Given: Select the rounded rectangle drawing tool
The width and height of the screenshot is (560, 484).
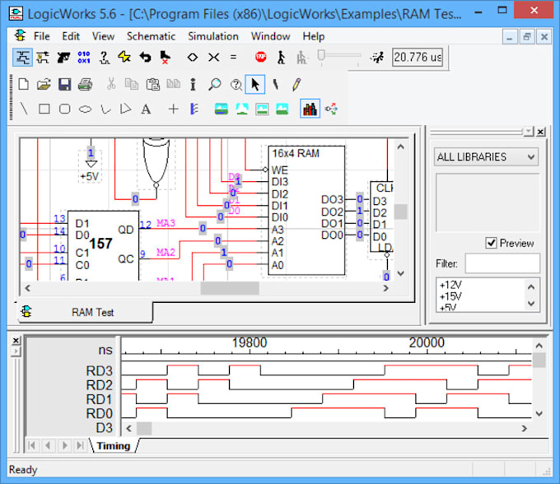Looking at the screenshot, I should click(x=64, y=109).
